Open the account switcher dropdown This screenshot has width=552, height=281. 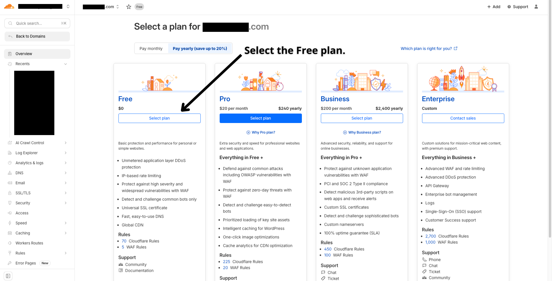[68, 6]
